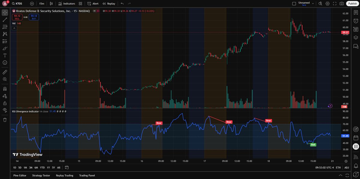This screenshot has height=179, width=360.
Task: Open the forecasting and measurement tools
Action: coord(5,41)
